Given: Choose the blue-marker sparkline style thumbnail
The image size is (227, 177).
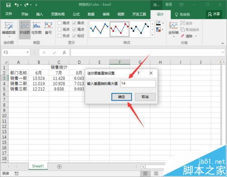Looking at the screenshot, I should tap(99, 29).
